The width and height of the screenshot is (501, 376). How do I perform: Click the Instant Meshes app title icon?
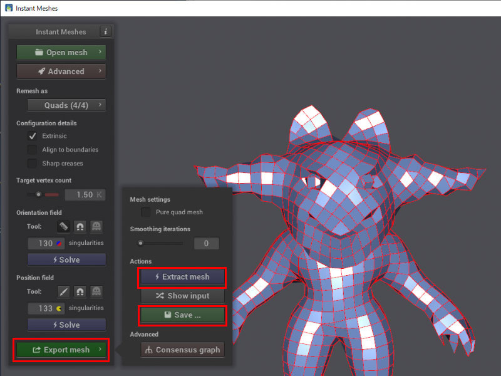coord(9,8)
